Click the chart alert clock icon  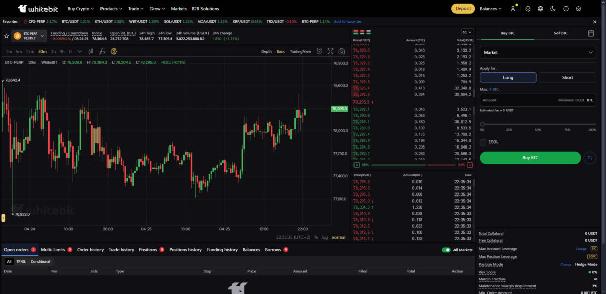point(319,51)
